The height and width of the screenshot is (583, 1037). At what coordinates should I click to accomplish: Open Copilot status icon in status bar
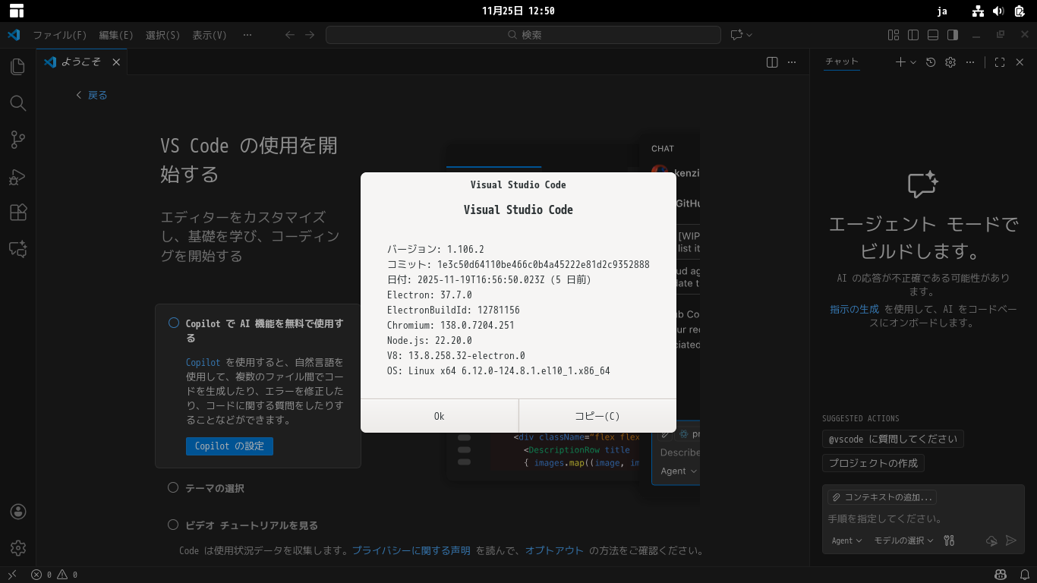[1001, 575]
